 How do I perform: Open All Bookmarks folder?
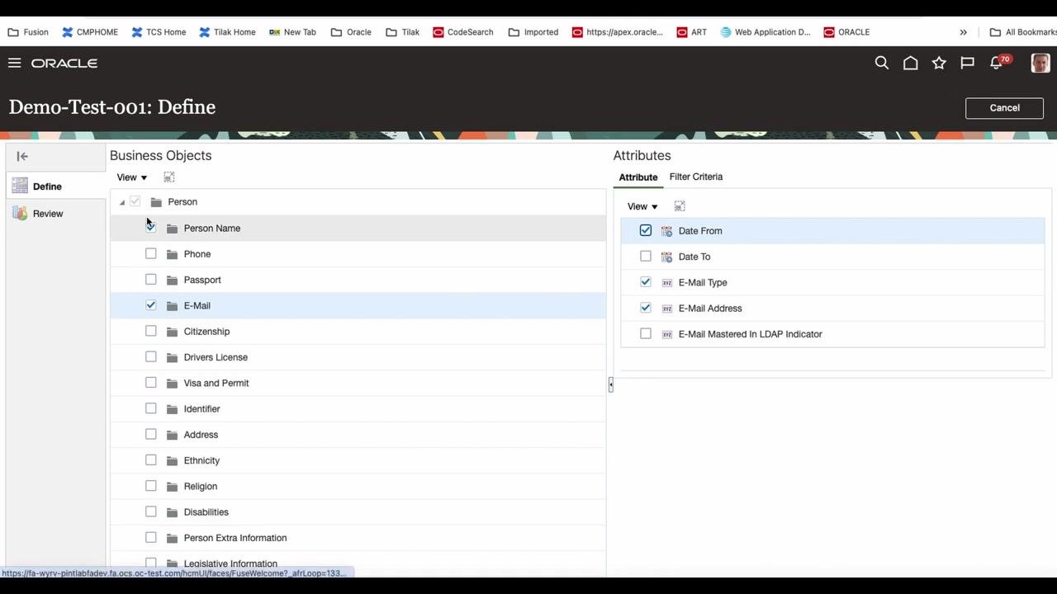1023,32
